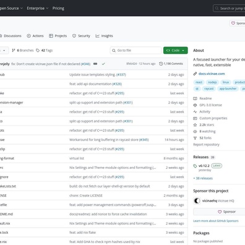Screen dimensions: 245x245
Task: Click the Custom properties icon
Action: [x=195, y=118]
